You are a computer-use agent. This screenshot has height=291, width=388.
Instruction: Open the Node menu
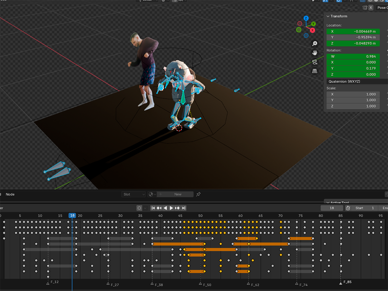10,194
